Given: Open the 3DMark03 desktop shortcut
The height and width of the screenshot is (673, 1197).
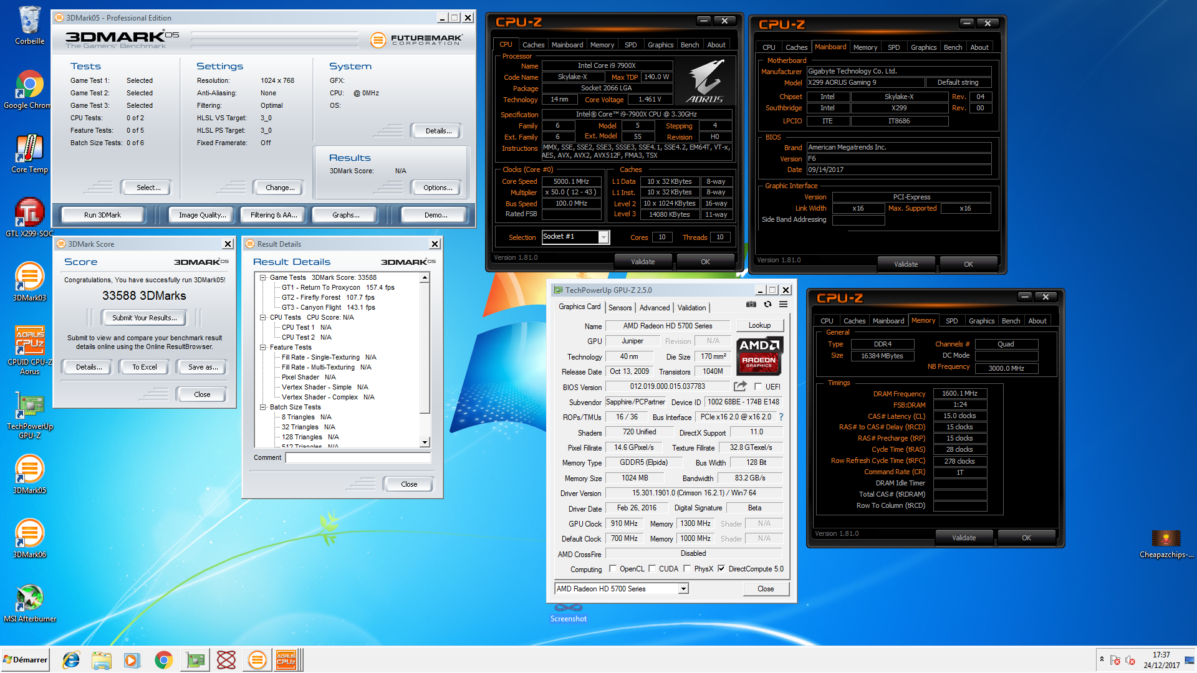Looking at the screenshot, I should (x=29, y=282).
